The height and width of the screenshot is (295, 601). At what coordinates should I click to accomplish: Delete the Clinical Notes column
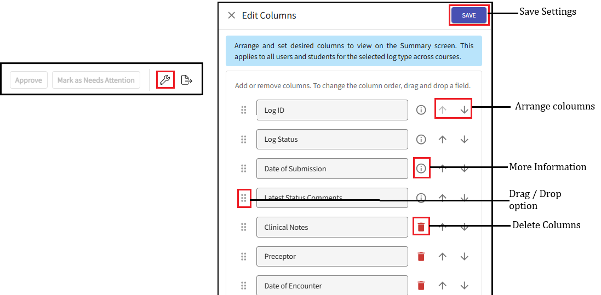click(421, 227)
